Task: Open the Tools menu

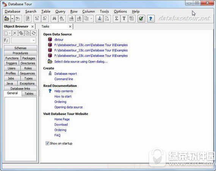Action: click(104, 11)
